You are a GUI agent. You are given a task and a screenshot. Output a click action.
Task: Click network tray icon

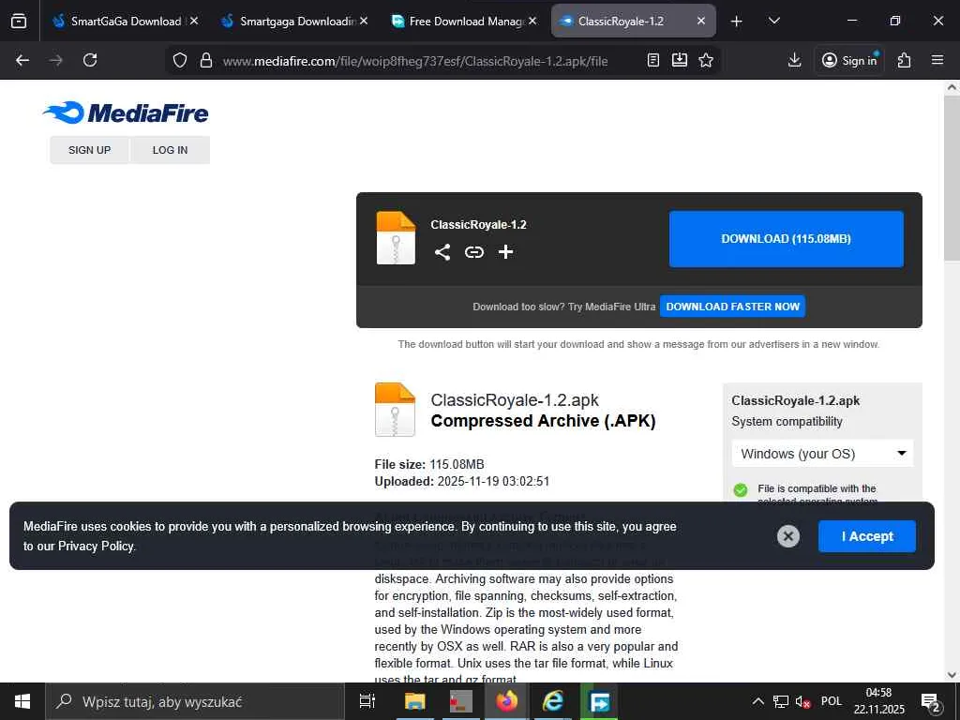click(781, 701)
